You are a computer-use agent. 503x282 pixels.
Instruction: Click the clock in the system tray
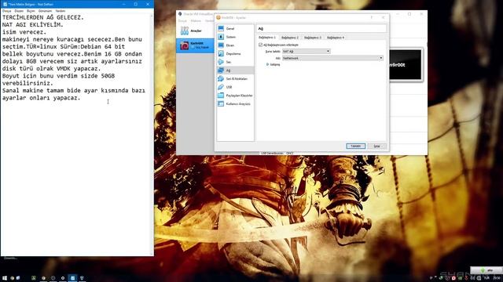pos(497,278)
